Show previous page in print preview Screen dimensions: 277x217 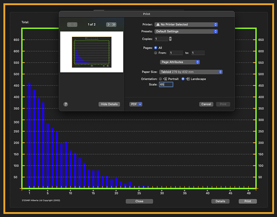[75, 25]
